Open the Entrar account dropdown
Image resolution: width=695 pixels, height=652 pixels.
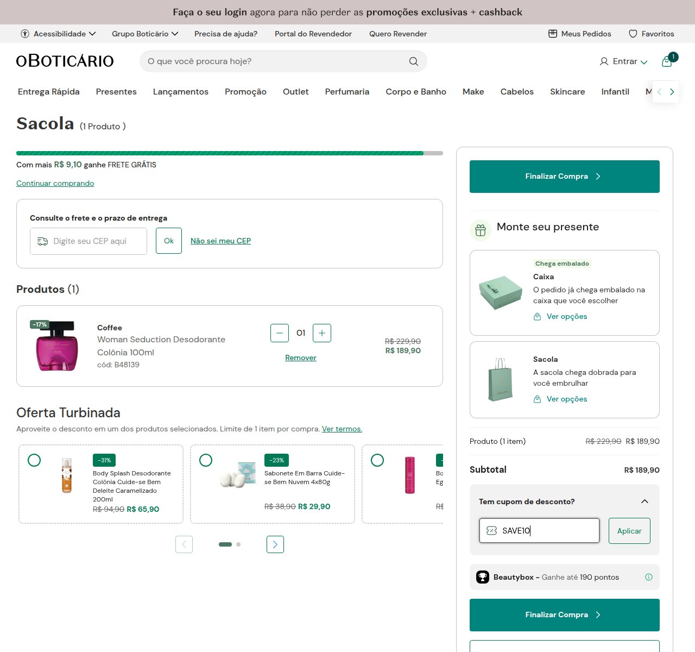pos(630,61)
